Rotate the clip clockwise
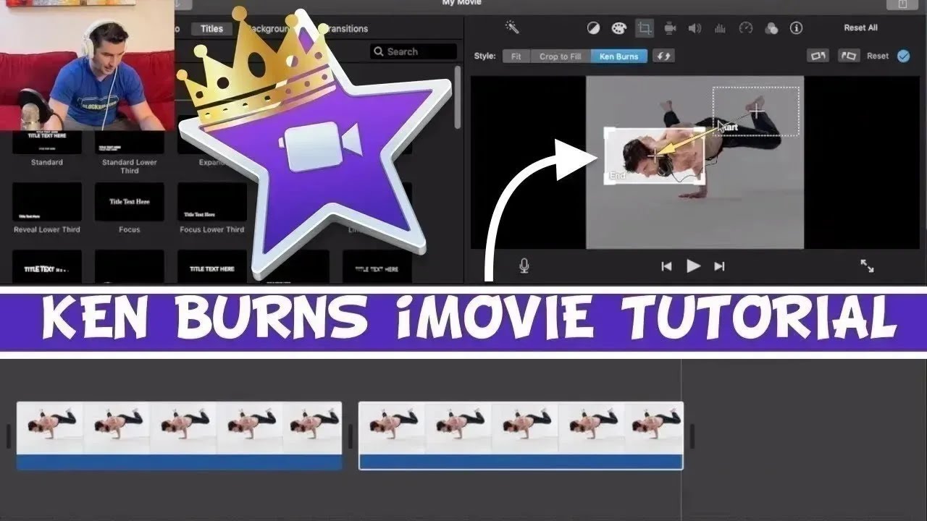This screenshot has height=521, width=927. coord(849,56)
